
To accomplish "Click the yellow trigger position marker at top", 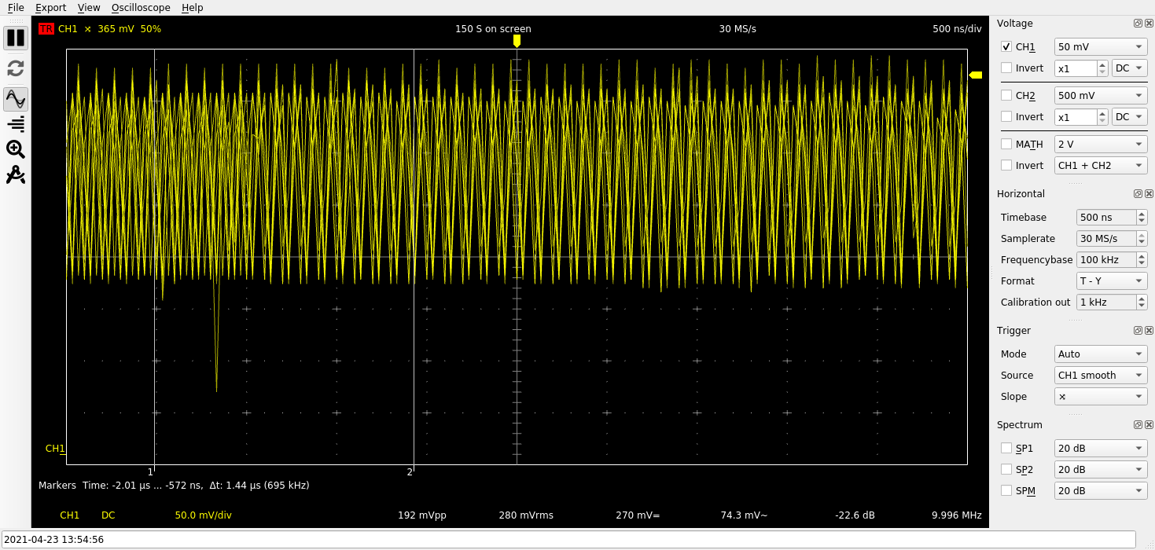I will 517,40.
